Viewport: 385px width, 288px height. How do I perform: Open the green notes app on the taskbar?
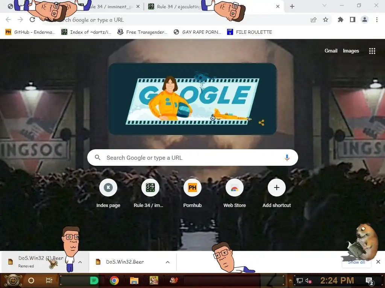click(x=94, y=280)
